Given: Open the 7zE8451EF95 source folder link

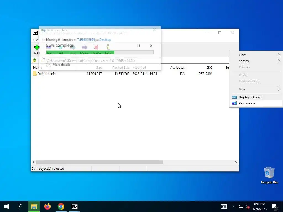Looking at the screenshot, I should coord(86,40).
